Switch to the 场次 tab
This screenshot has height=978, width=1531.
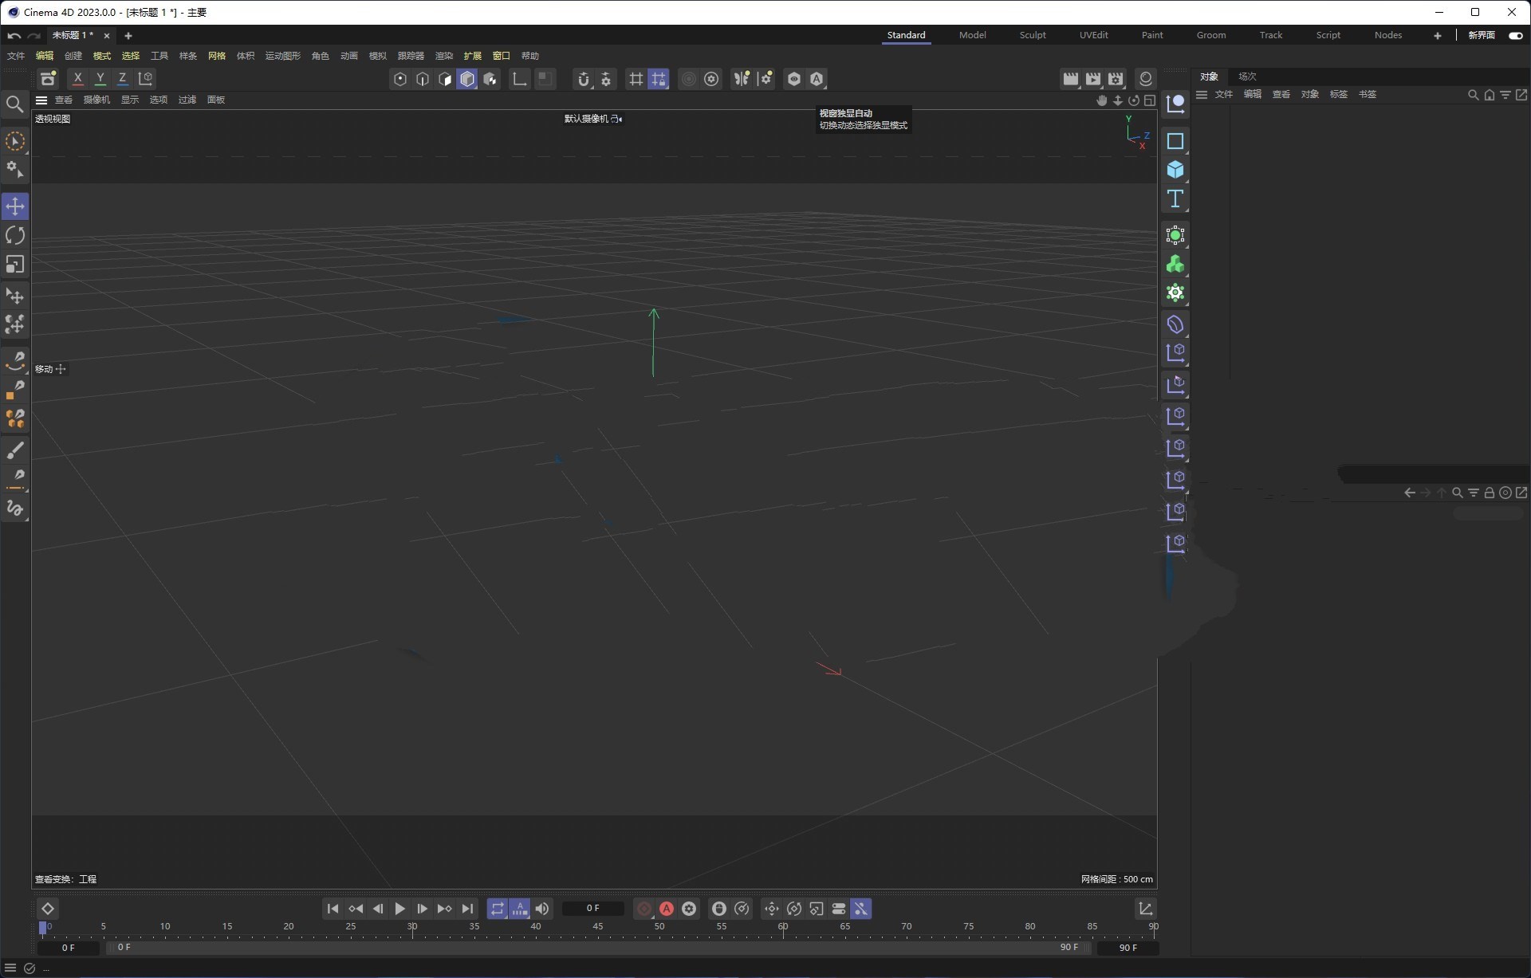(x=1248, y=77)
